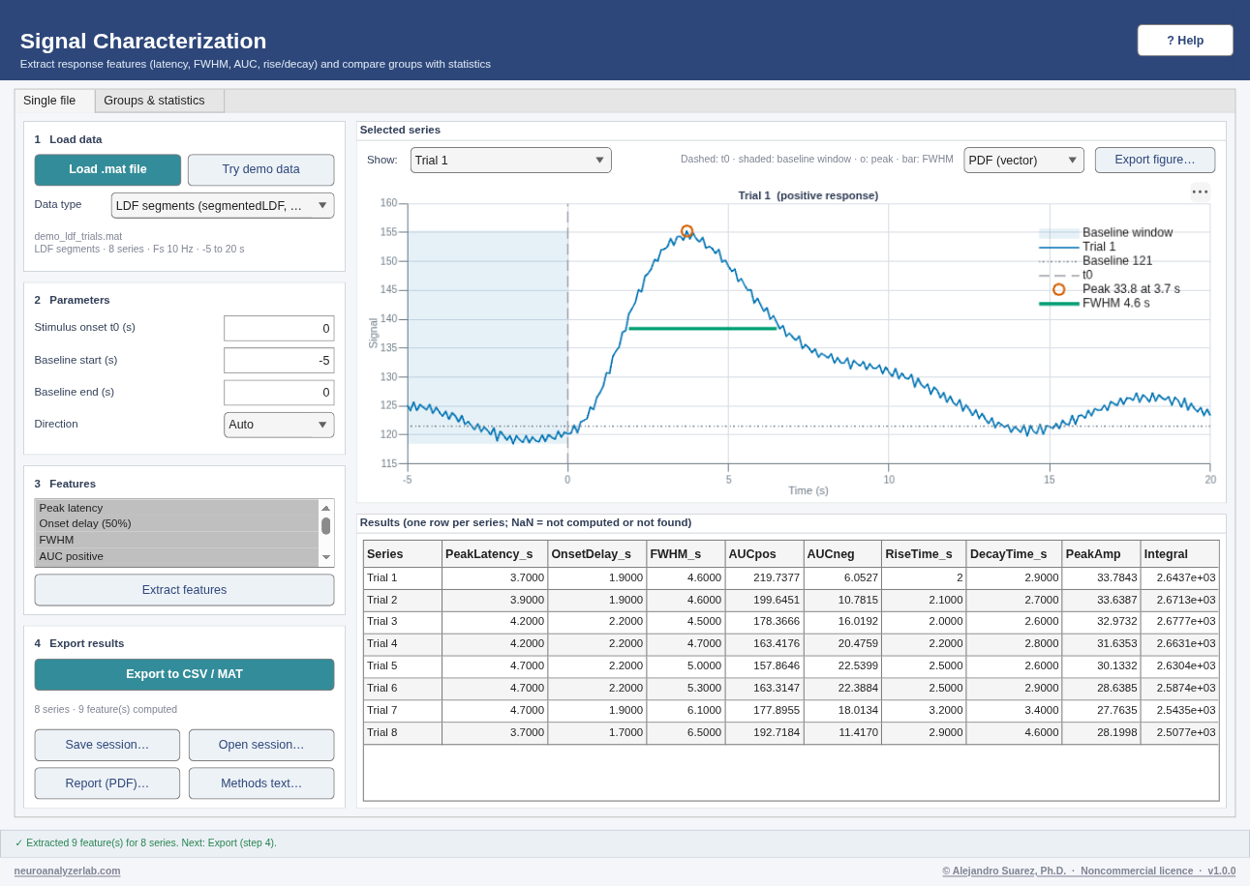Screen dimensions: 1250x886
Task: Select Onset delay (50%) in the features list
Action: pyautogui.click(x=176, y=523)
